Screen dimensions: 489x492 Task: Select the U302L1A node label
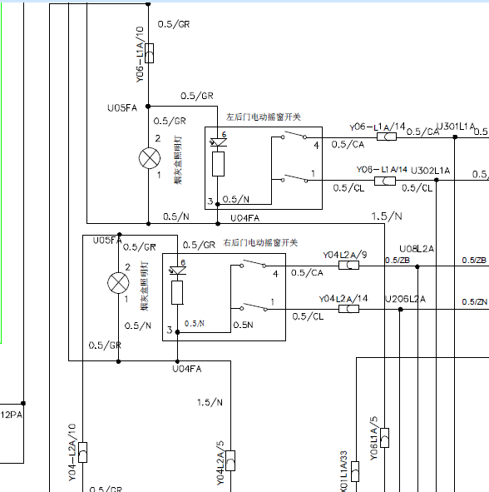[x=430, y=171]
